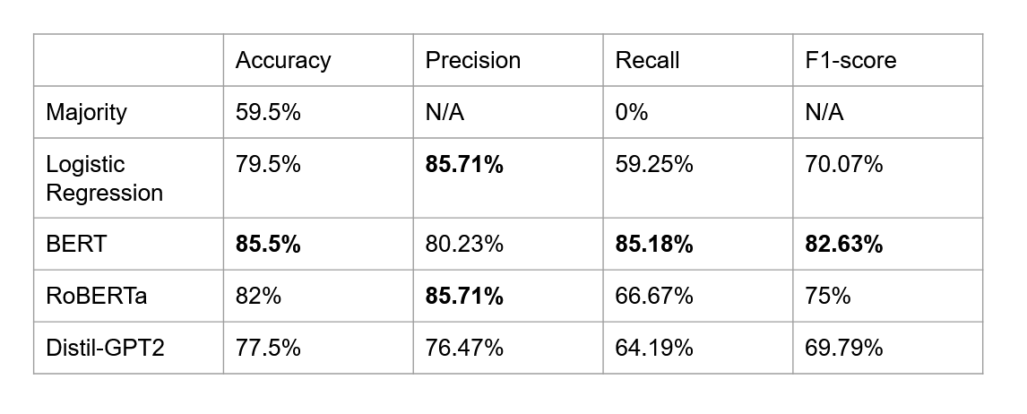Screen dimensions: 1027x414
Task: Click the bold 82.63% F1-score value
Action: [x=844, y=244]
